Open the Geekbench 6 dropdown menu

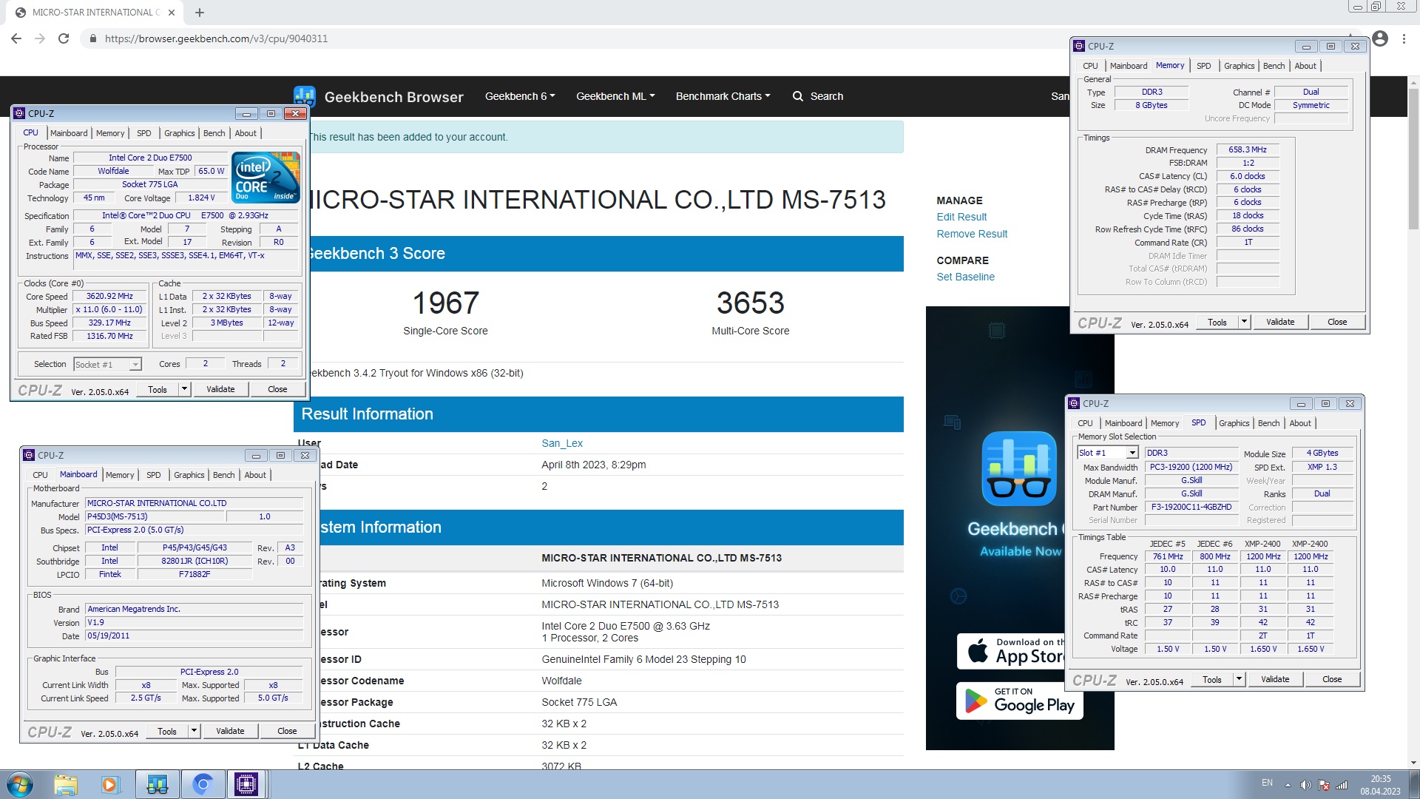[520, 96]
